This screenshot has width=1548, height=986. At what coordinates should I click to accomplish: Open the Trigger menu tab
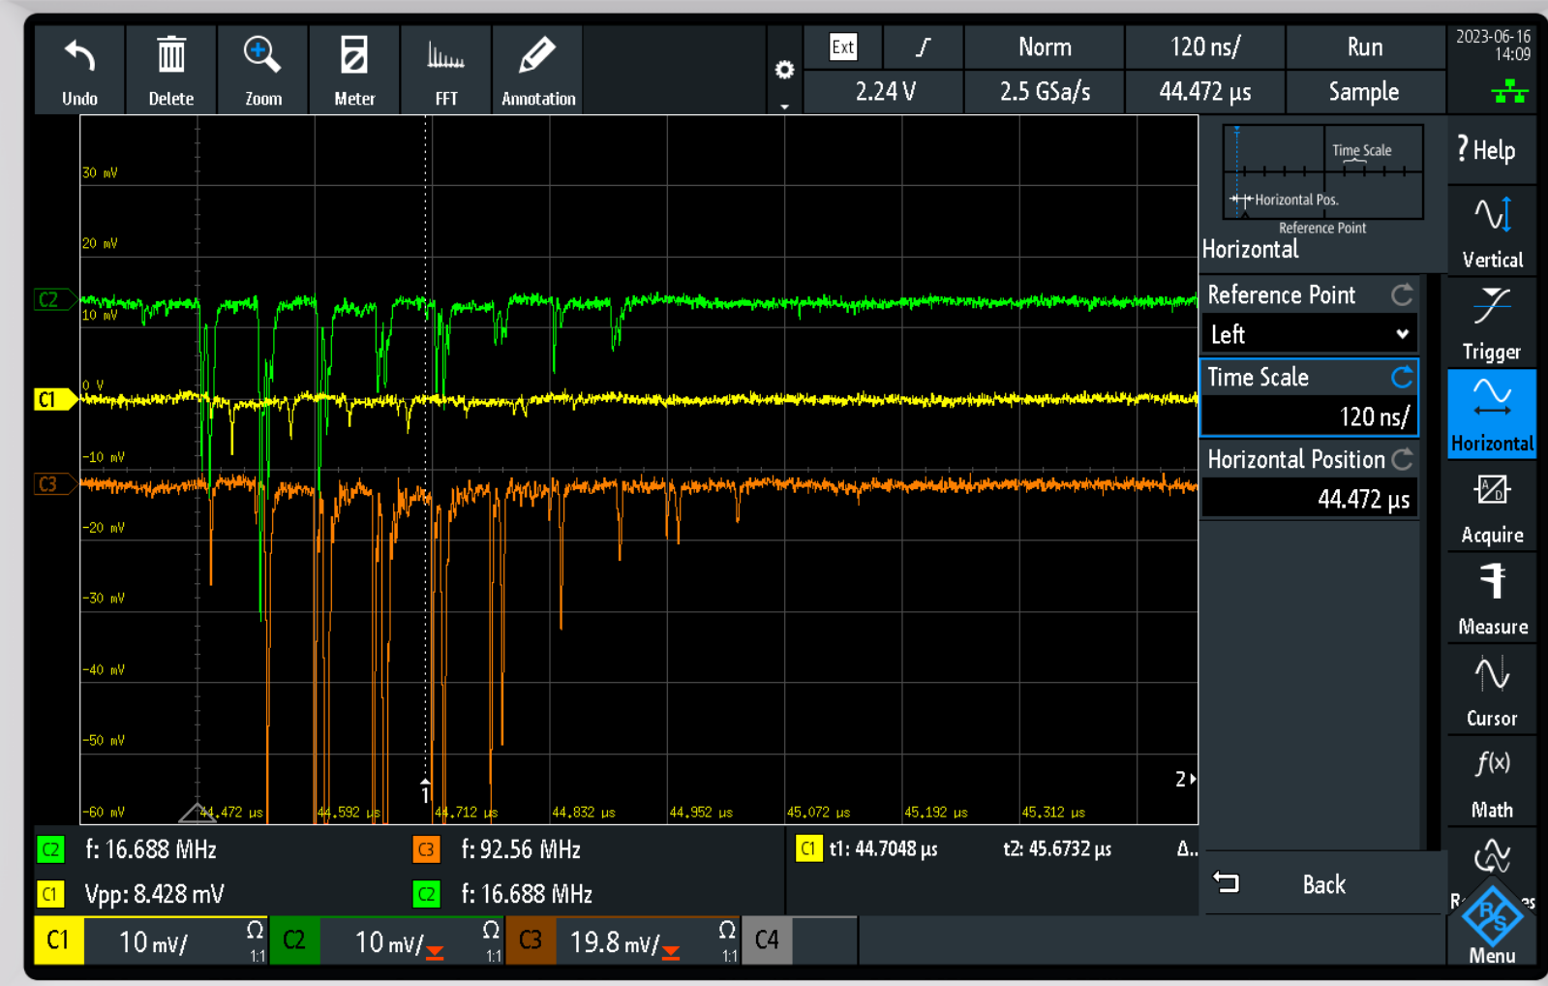[x=1491, y=322]
